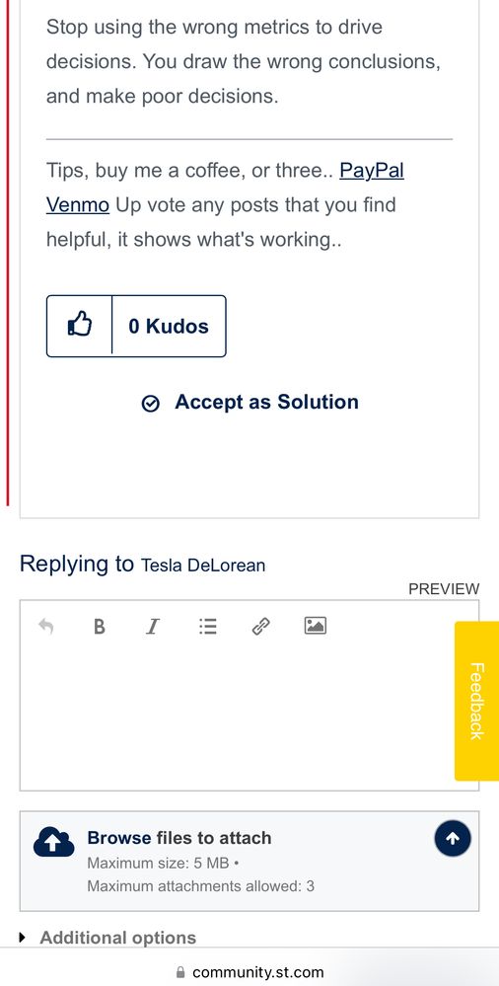Toggle italic formatting in reply editor
The image size is (499, 986).
pos(153,627)
